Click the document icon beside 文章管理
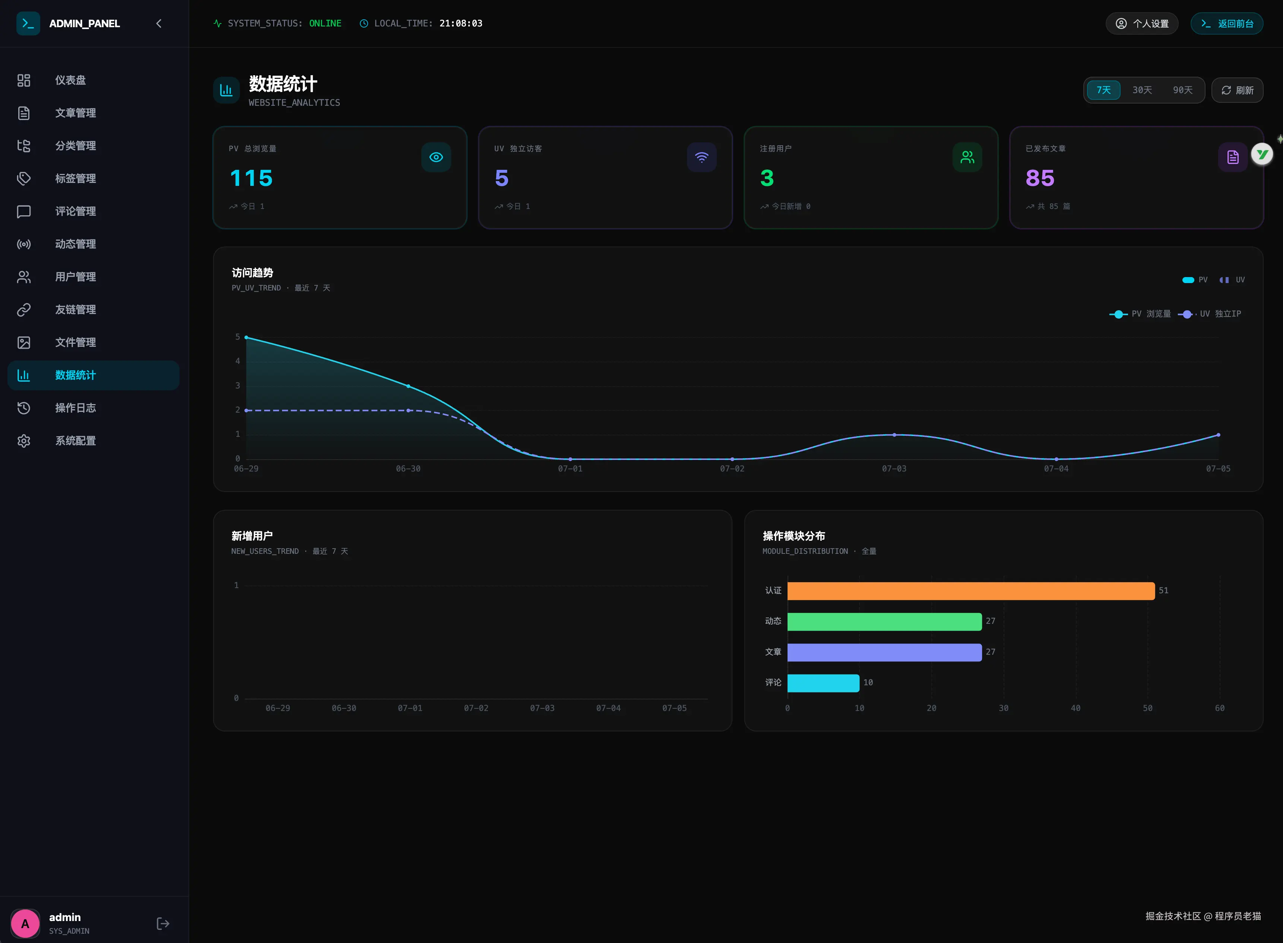This screenshot has width=1283, height=943. pyautogui.click(x=23, y=113)
